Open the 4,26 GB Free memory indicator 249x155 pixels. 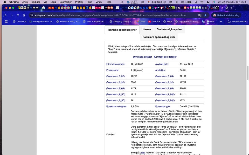[x=157, y=2]
